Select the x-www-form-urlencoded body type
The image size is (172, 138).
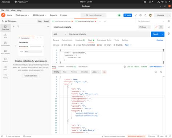84,45
